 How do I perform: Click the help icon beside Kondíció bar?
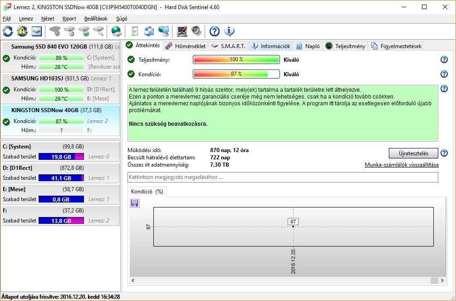coord(444,74)
